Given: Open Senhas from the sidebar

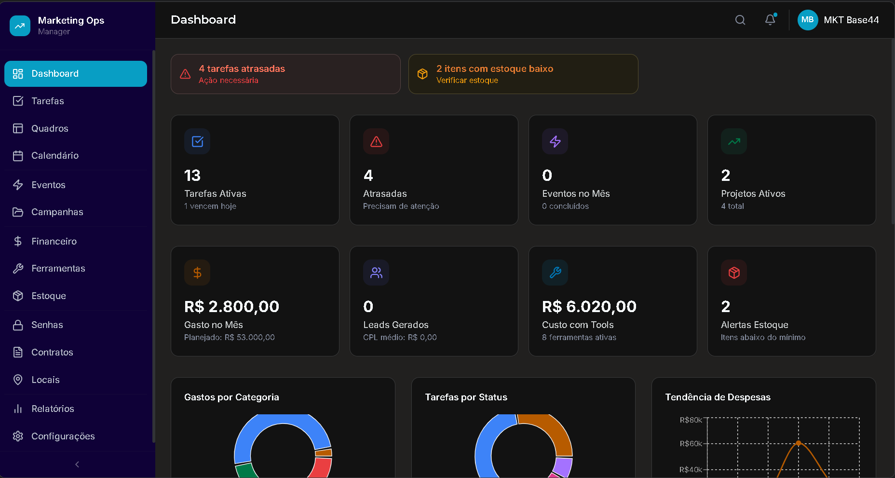Looking at the screenshot, I should pyautogui.click(x=76, y=325).
